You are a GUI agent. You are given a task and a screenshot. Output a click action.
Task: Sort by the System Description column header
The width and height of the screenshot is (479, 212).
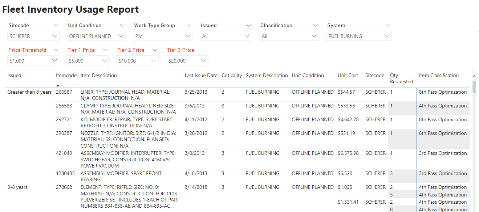pos(267,76)
